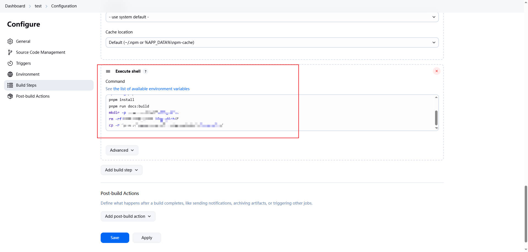This screenshot has height=252, width=528.
Task: Expand the Advanced options section
Action: (x=122, y=150)
